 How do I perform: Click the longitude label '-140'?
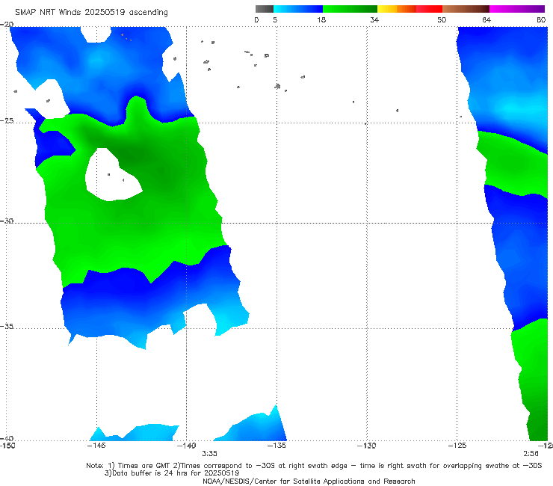pos(186,446)
